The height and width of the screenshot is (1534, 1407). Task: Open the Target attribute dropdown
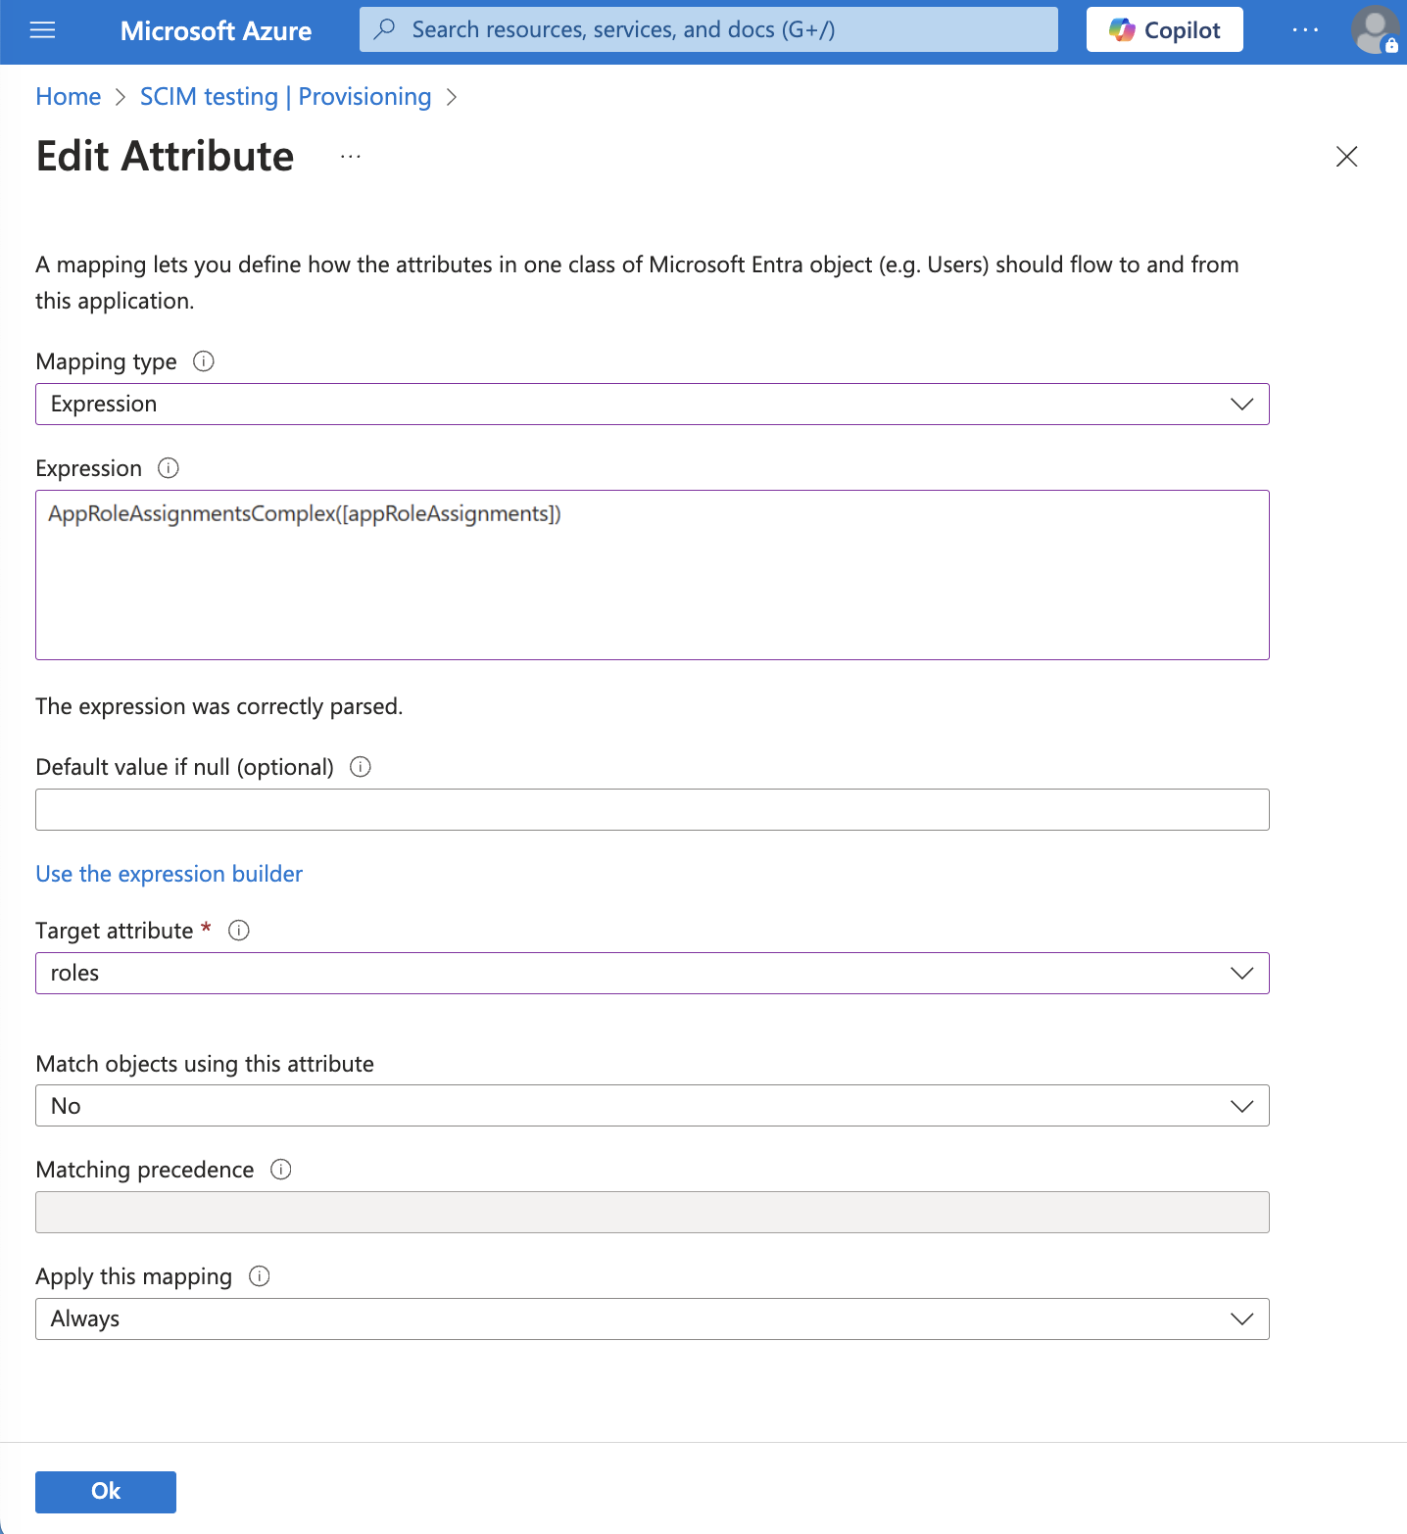tap(1240, 973)
